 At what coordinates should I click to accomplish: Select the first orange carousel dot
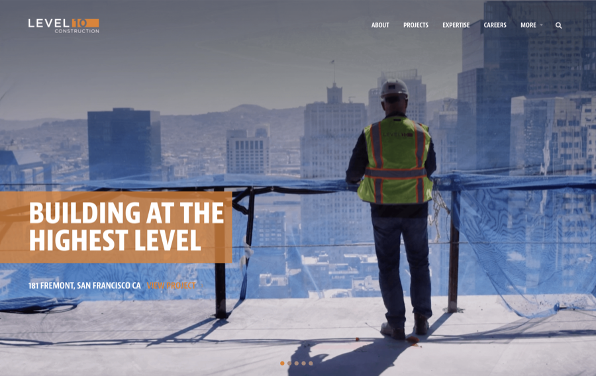pos(282,363)
